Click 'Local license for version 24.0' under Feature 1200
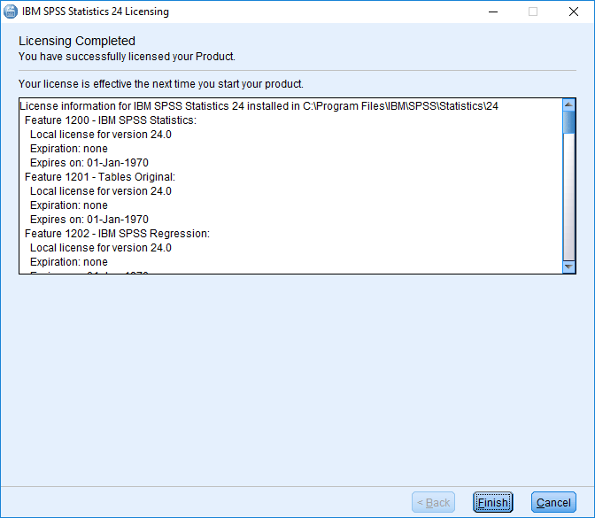 pos(101,135)
